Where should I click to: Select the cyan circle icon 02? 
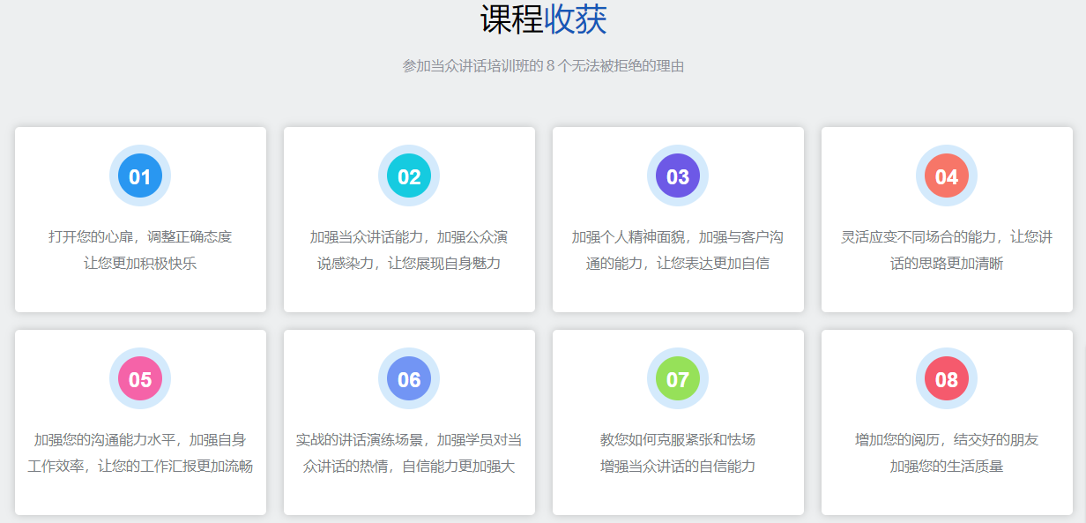tap(408, 175)
